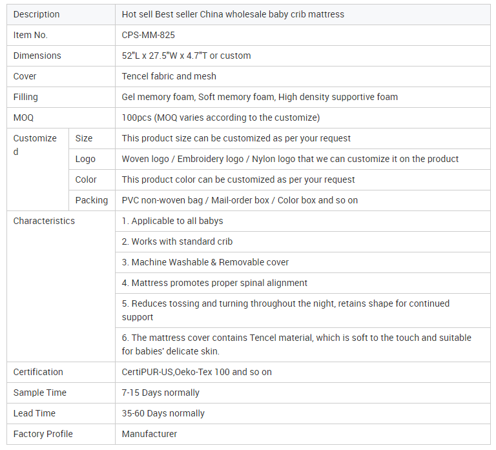Image resolution: width=496 pixels, height=450 pixels.
Task: Click the Description row label
Action: tap(36, 14)
